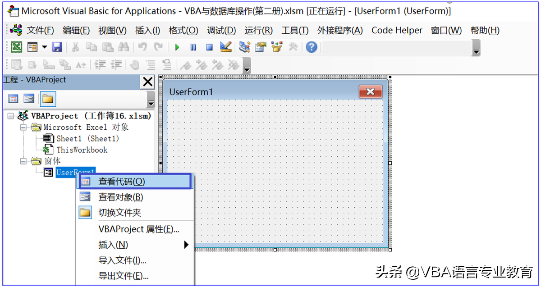Choose 查看代码(O) from context menu
This screenshot has width=541, height=287.
click(135, 182)
